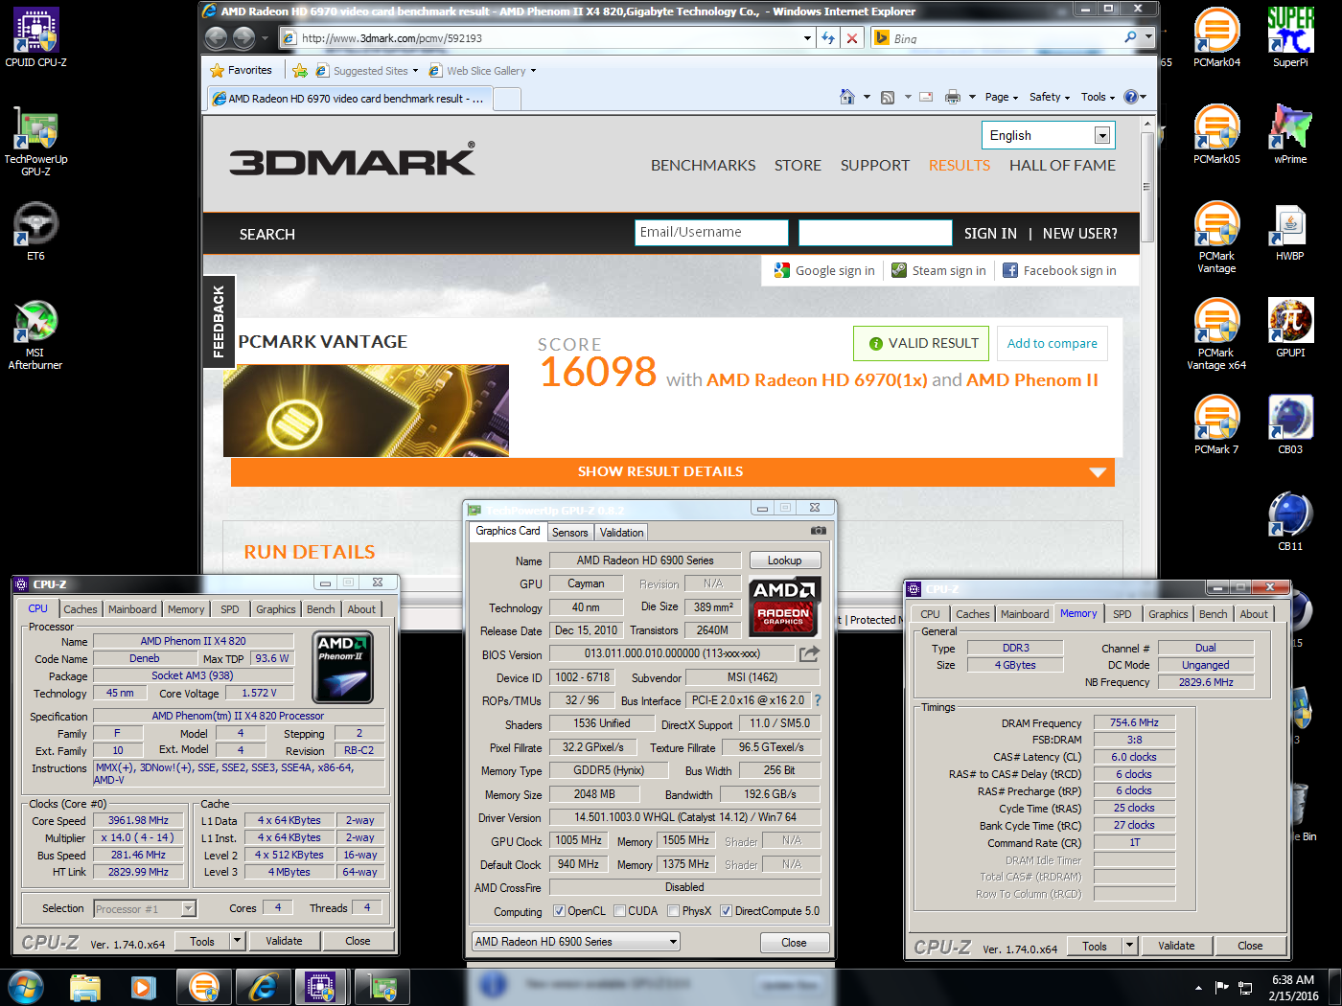The image size is (1342, 1006).
Task: Click the IE refresh button
Action: pos(828,38)
